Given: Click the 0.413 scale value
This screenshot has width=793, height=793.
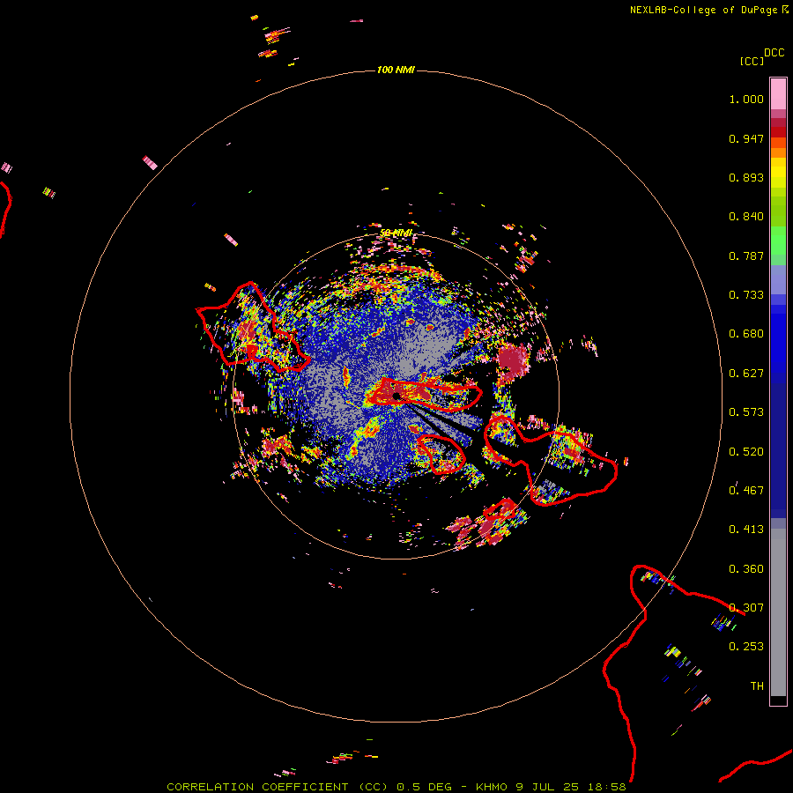Looking at the screenshot, I should pyautogui.click(x=746, y=530).
